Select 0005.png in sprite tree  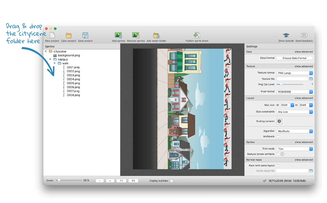[x=73, y=83]
